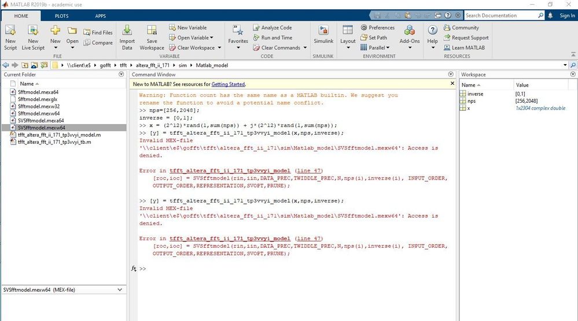Click Sign In

tap(567, 16)
